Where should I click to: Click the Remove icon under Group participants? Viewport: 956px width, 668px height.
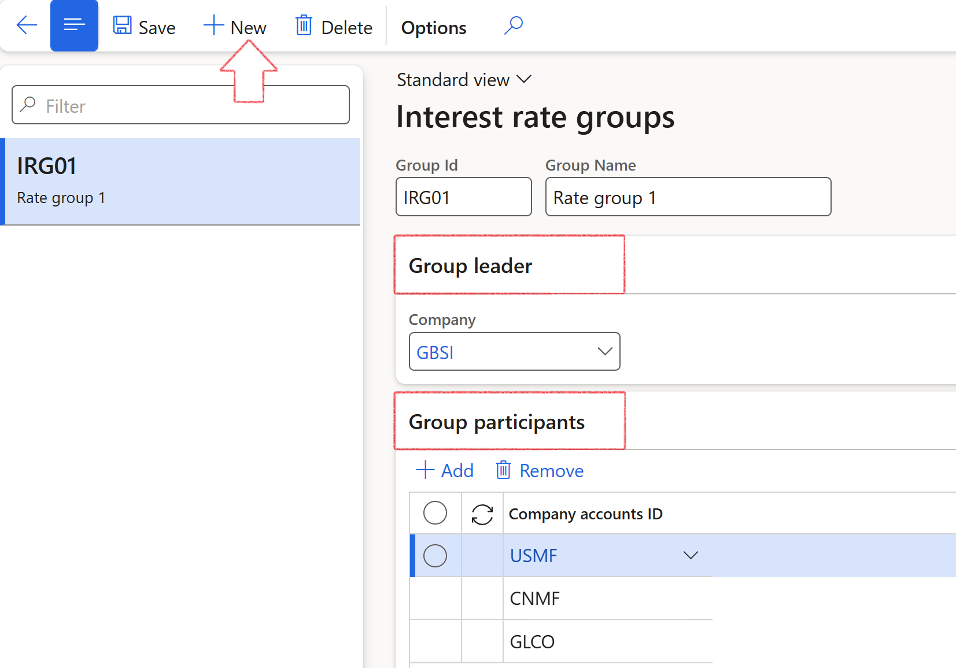tap(503, 470)
